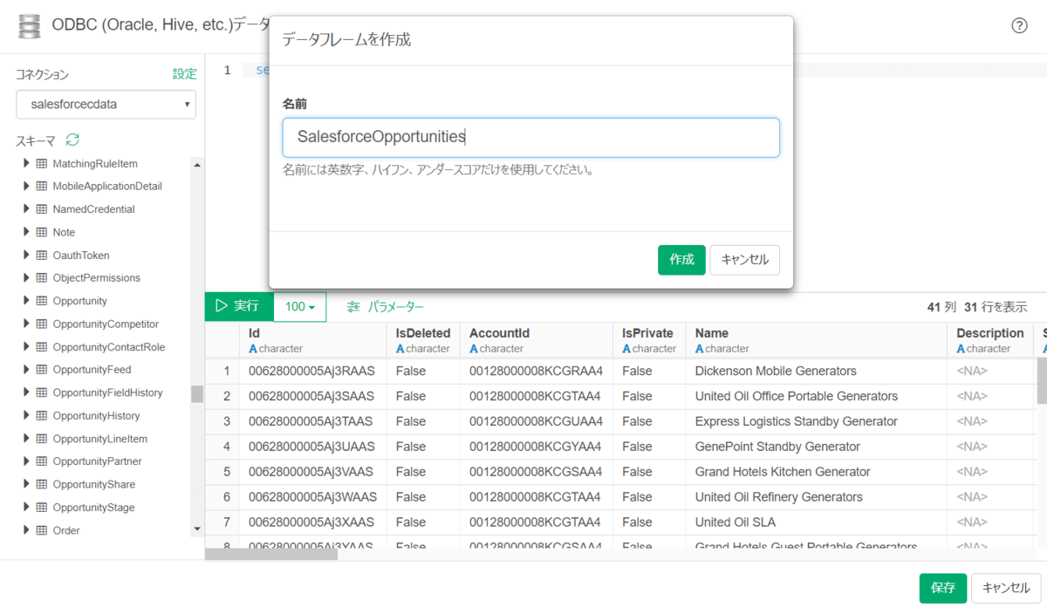Click the horizontal scrollbar under the results table
This screenshot has width=1047, height=614.
coord(271,554)
